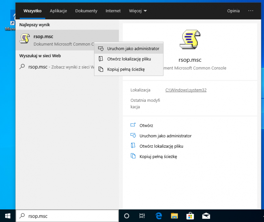The width and height of the screenshot is (264, 222).
Task: Open the three-dot more options menu
Action: pos(251,11)
